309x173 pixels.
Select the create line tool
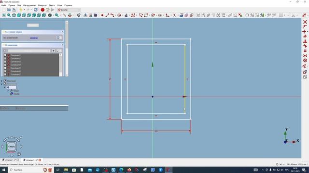(x=107, y=15)
